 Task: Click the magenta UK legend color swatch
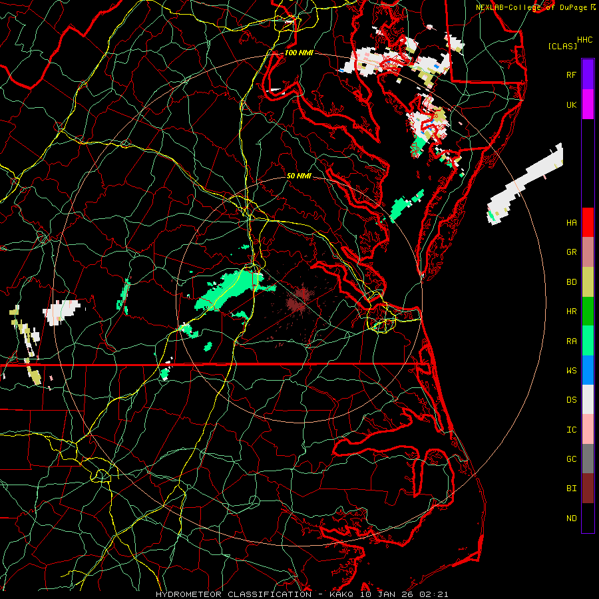tap(588, 104)
